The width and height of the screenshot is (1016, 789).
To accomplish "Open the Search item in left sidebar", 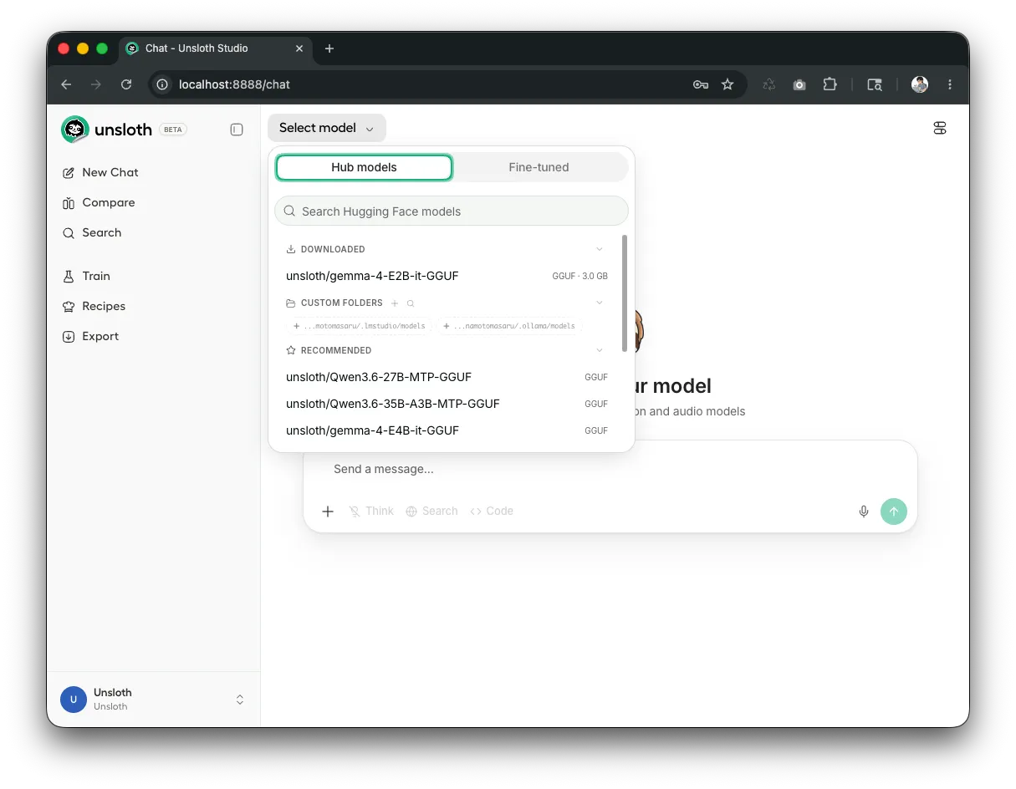I will 92,232.
